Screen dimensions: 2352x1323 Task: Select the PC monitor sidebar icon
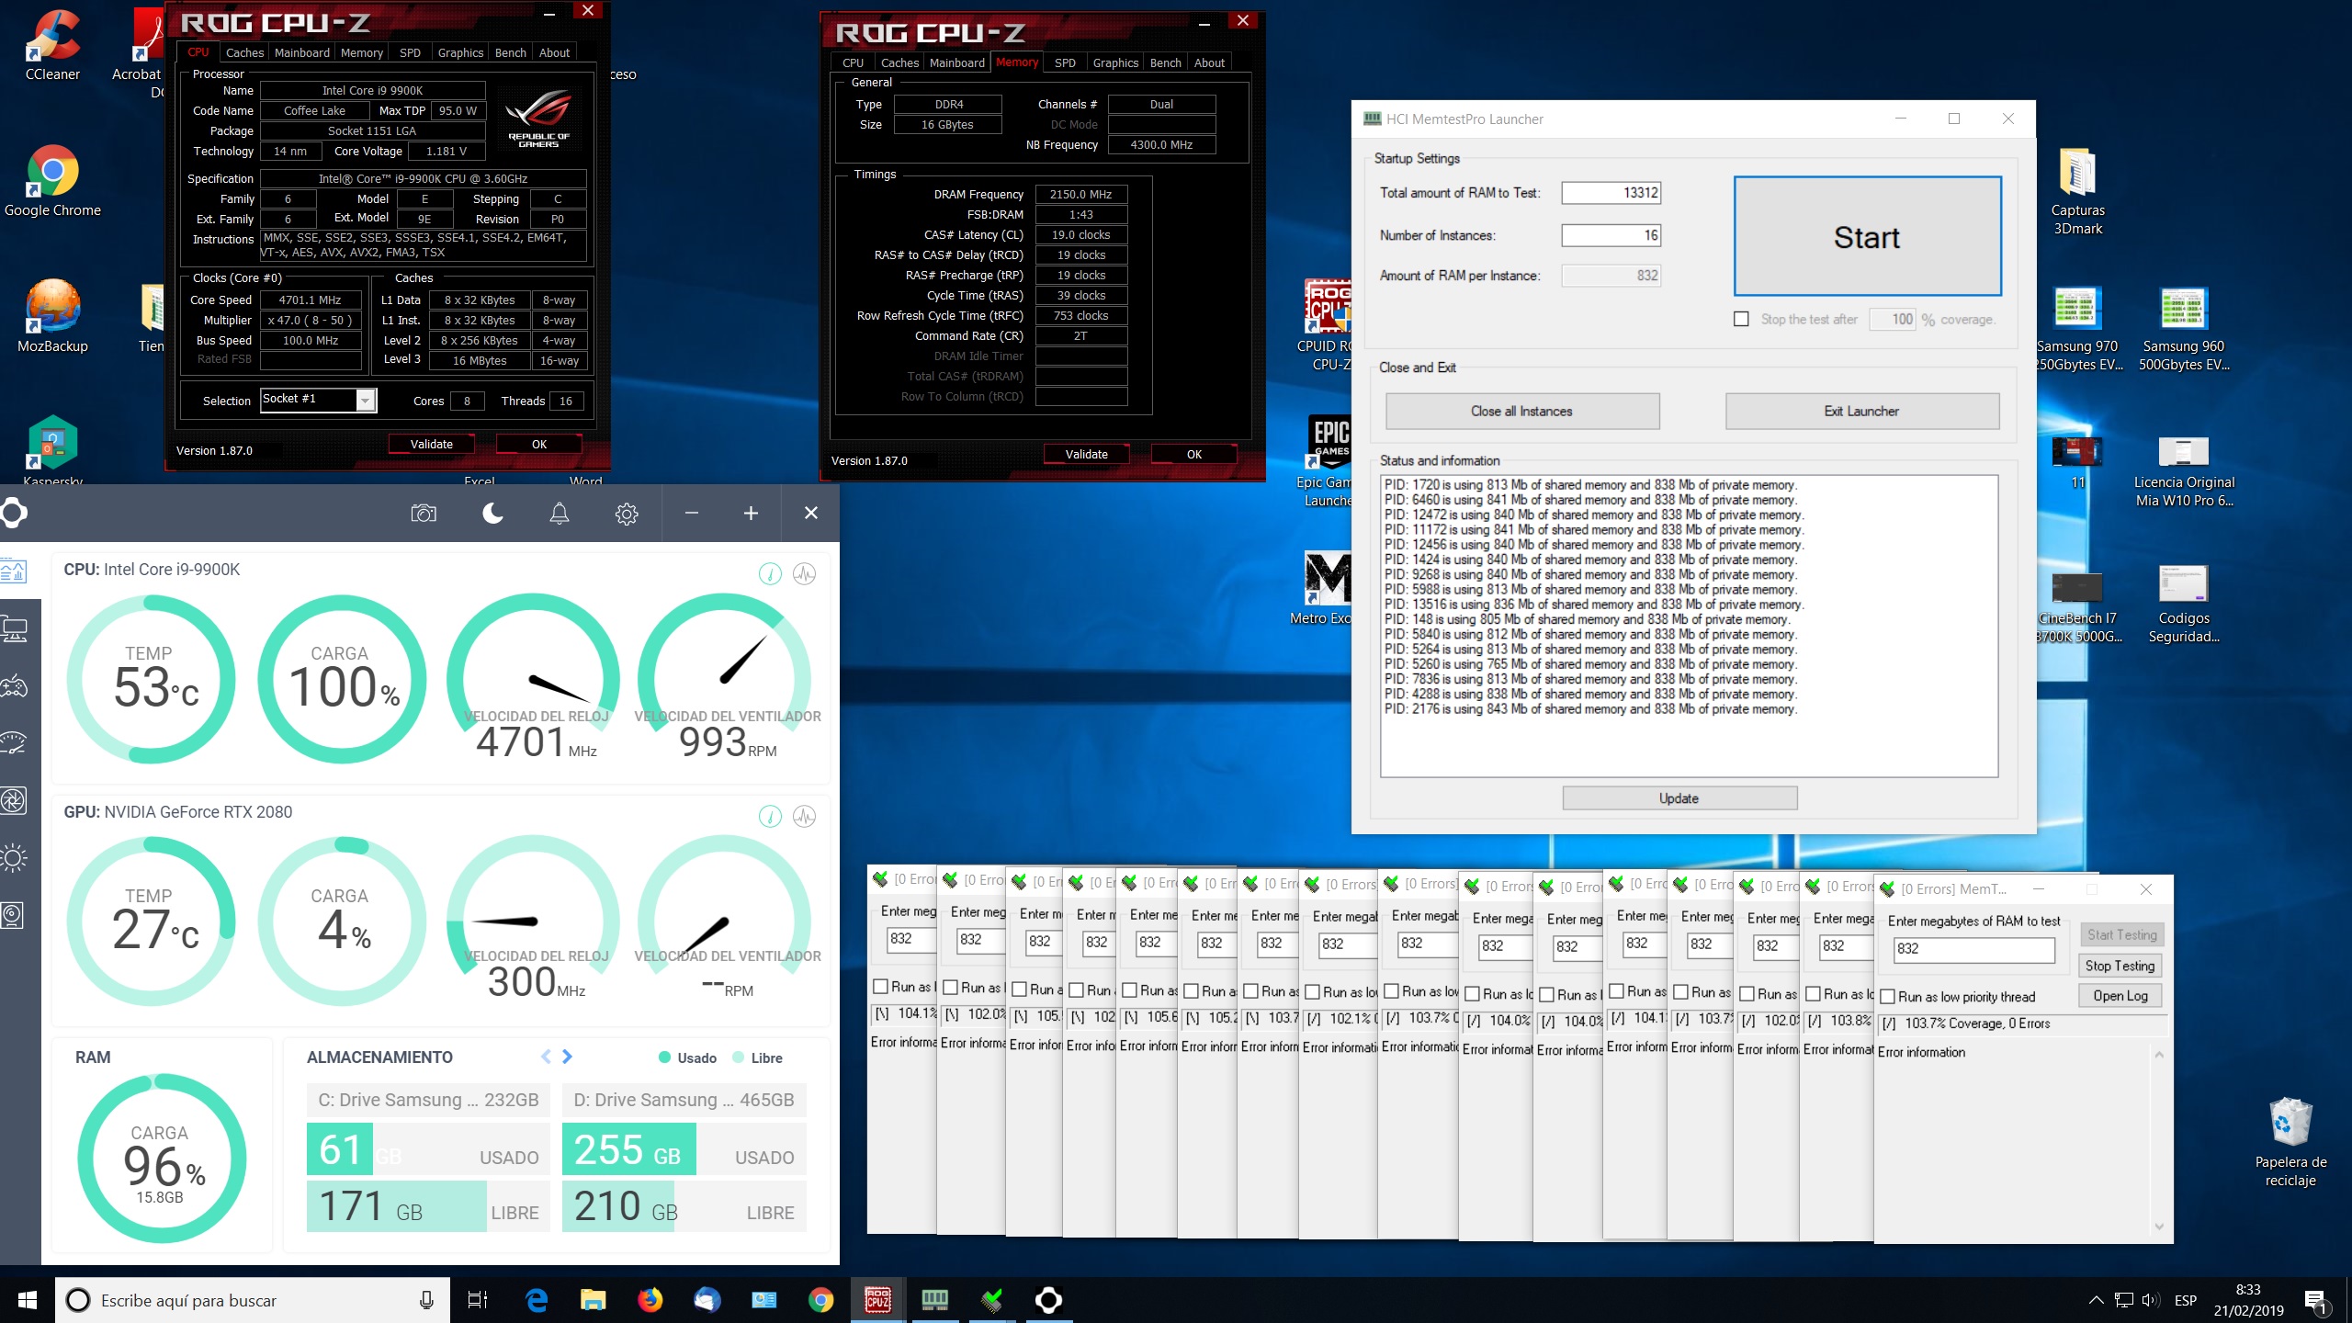point(15,629)
